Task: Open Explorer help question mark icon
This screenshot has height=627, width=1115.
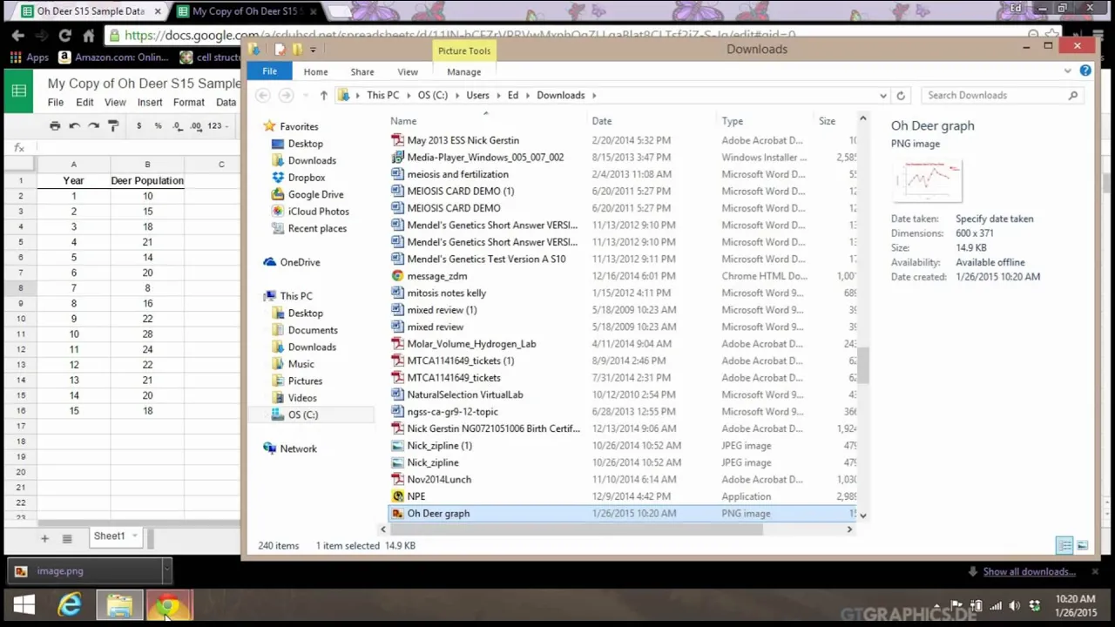Action: coord(1085,71)
